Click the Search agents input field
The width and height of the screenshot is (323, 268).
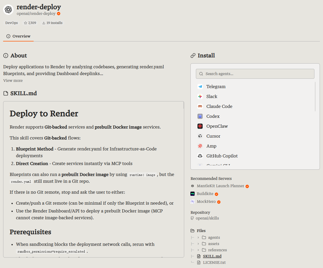click(x=255, y=74)
